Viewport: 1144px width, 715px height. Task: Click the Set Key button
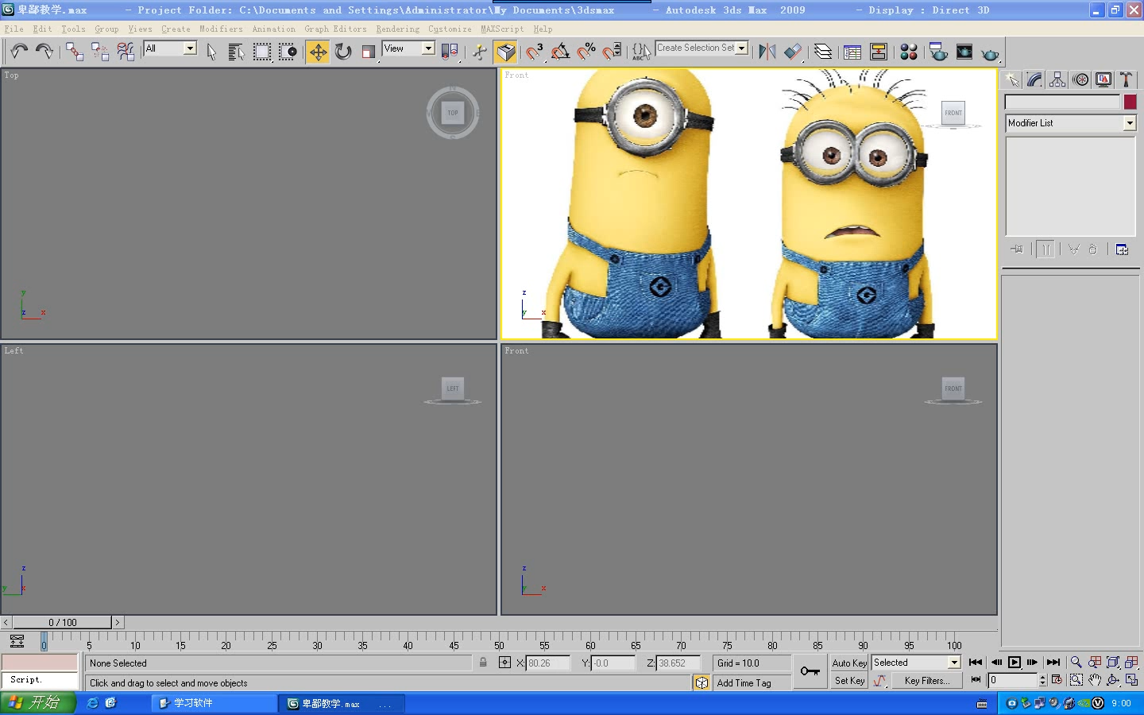[x=849, y=681]
